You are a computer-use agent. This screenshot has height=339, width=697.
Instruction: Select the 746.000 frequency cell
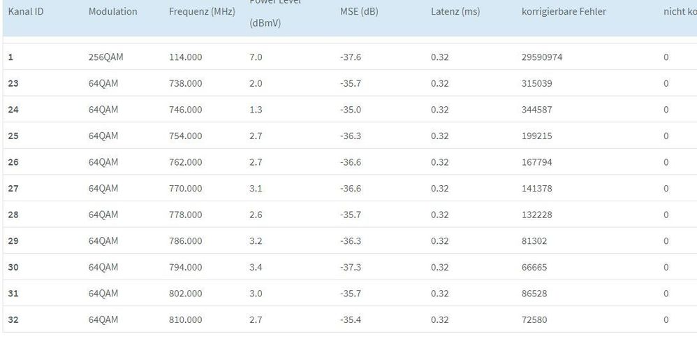point(186,110)
